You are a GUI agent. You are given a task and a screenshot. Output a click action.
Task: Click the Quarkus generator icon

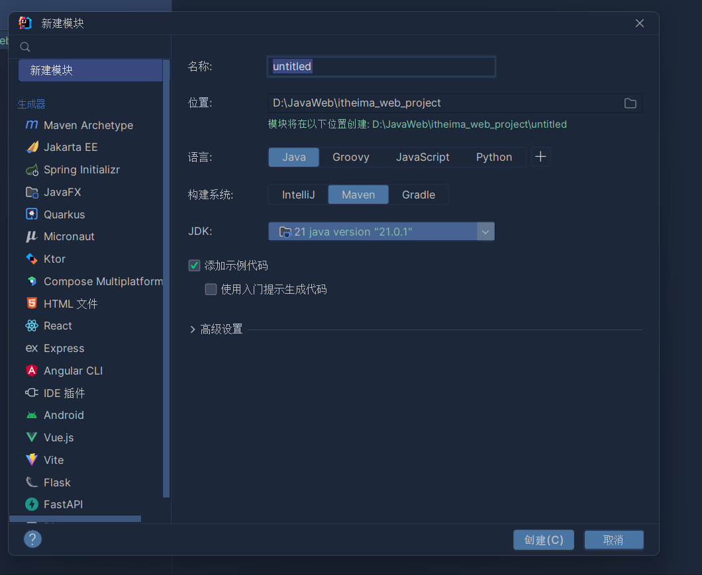[32, 214]
